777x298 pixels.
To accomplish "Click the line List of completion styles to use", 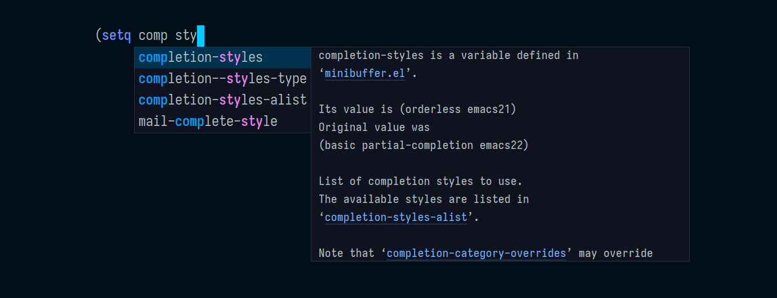I will (420, 181).
